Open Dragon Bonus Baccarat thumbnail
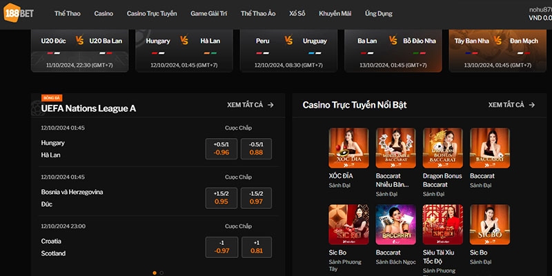The height and width of the screenshot is (276, 552). click(x=443, y=148)
